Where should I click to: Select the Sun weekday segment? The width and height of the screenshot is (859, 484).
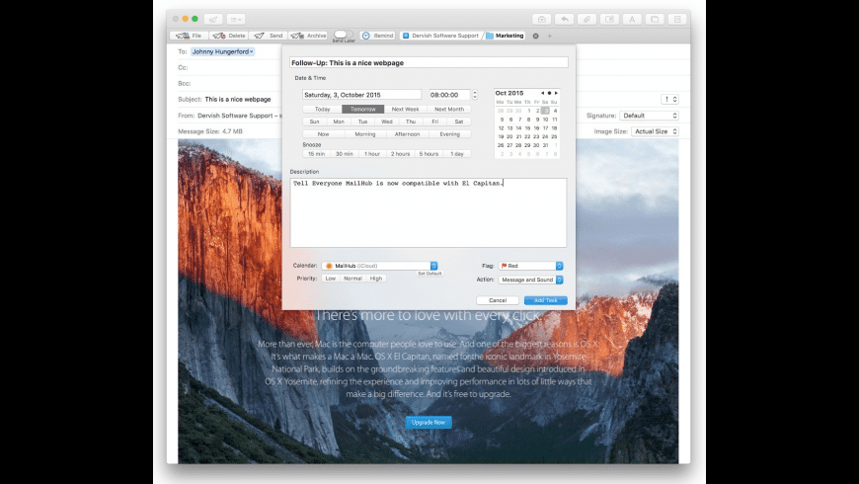pyautogui.click(x=314, y=121)
